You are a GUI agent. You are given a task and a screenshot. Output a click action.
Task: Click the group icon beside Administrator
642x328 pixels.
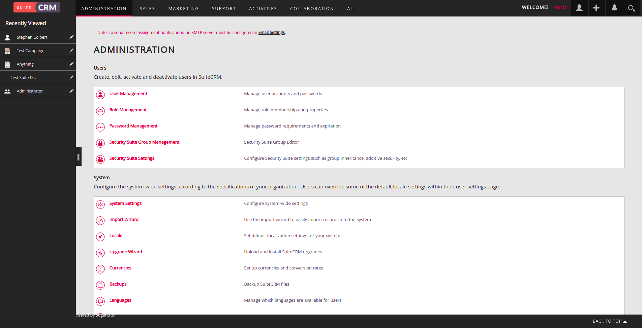point(7,91)
